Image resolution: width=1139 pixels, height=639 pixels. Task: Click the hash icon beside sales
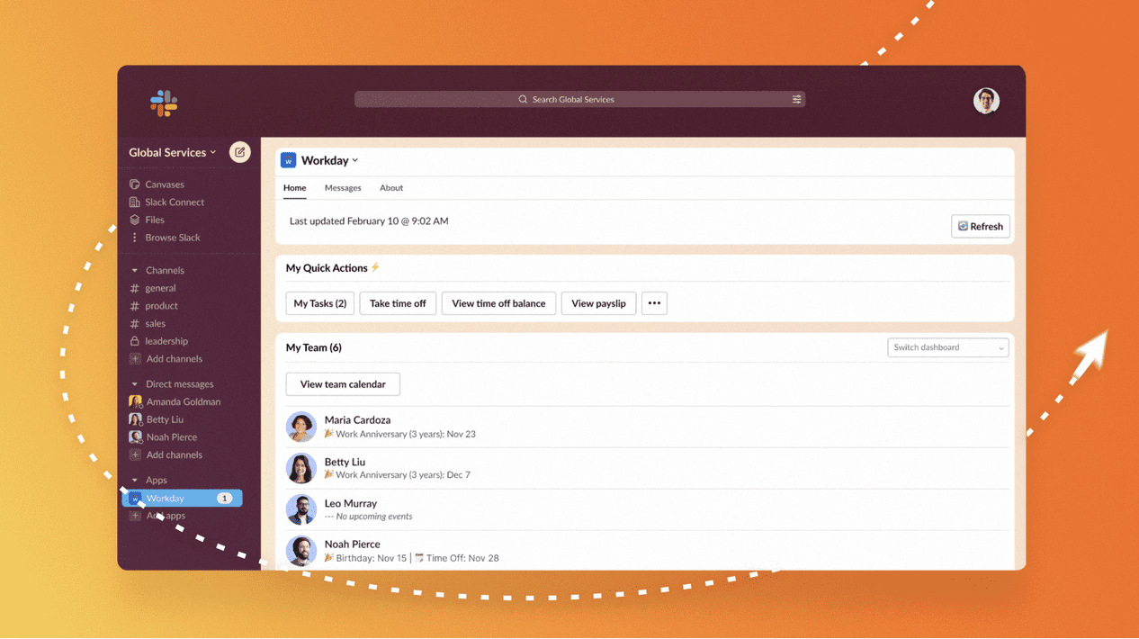click(x=135, y=324)
